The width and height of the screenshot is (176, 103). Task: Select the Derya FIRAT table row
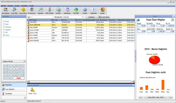[81, 38]
